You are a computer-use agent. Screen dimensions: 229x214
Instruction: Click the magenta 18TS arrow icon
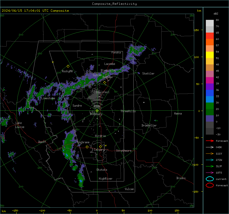coord(210,173)
